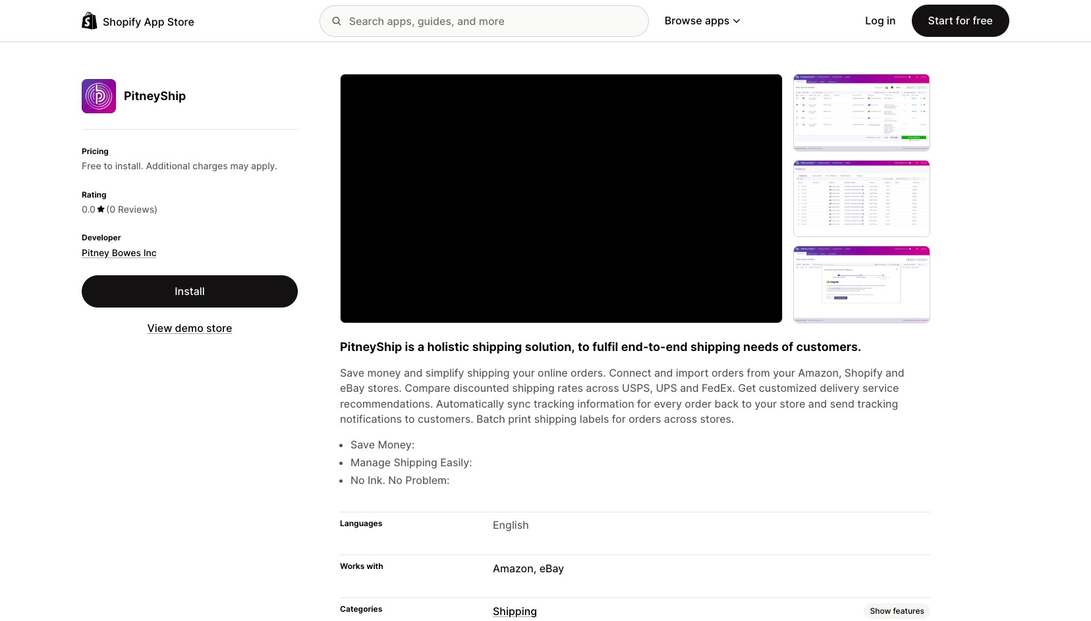1091x621 pixels.
Task: Click the Manage Shipping Easily: bullet
Action: tap(411, 463)
